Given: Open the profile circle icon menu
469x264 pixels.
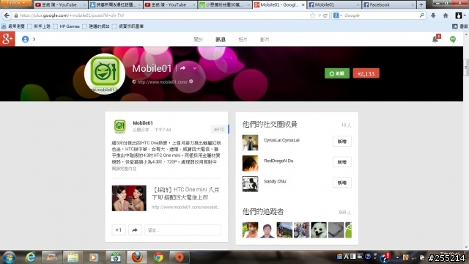Looking at the screenshot, I should [26, 39].
